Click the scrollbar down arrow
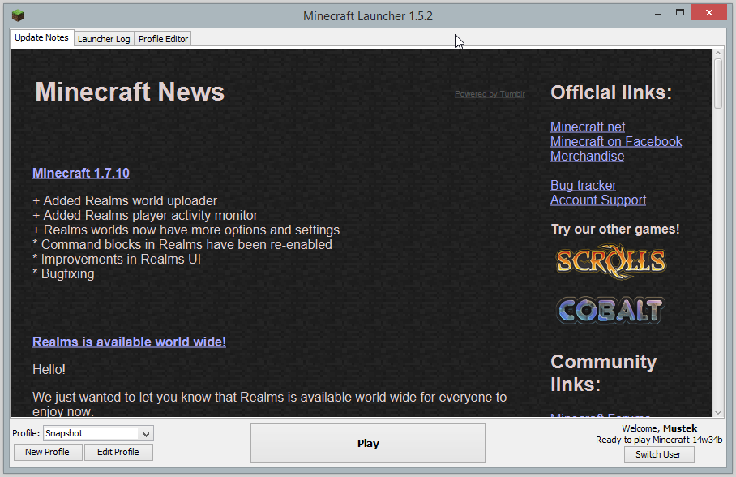Image resolution: width=736 pixels, height=477 pixels. (718, 413)
